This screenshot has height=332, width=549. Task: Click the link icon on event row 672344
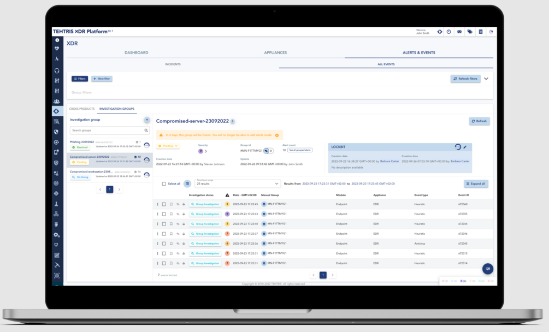[x=178, y=224]
